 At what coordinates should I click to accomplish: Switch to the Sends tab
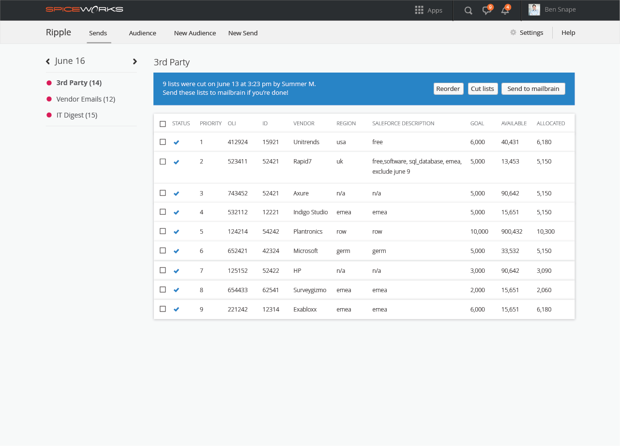pyautogui.click(x=98, y=33)
